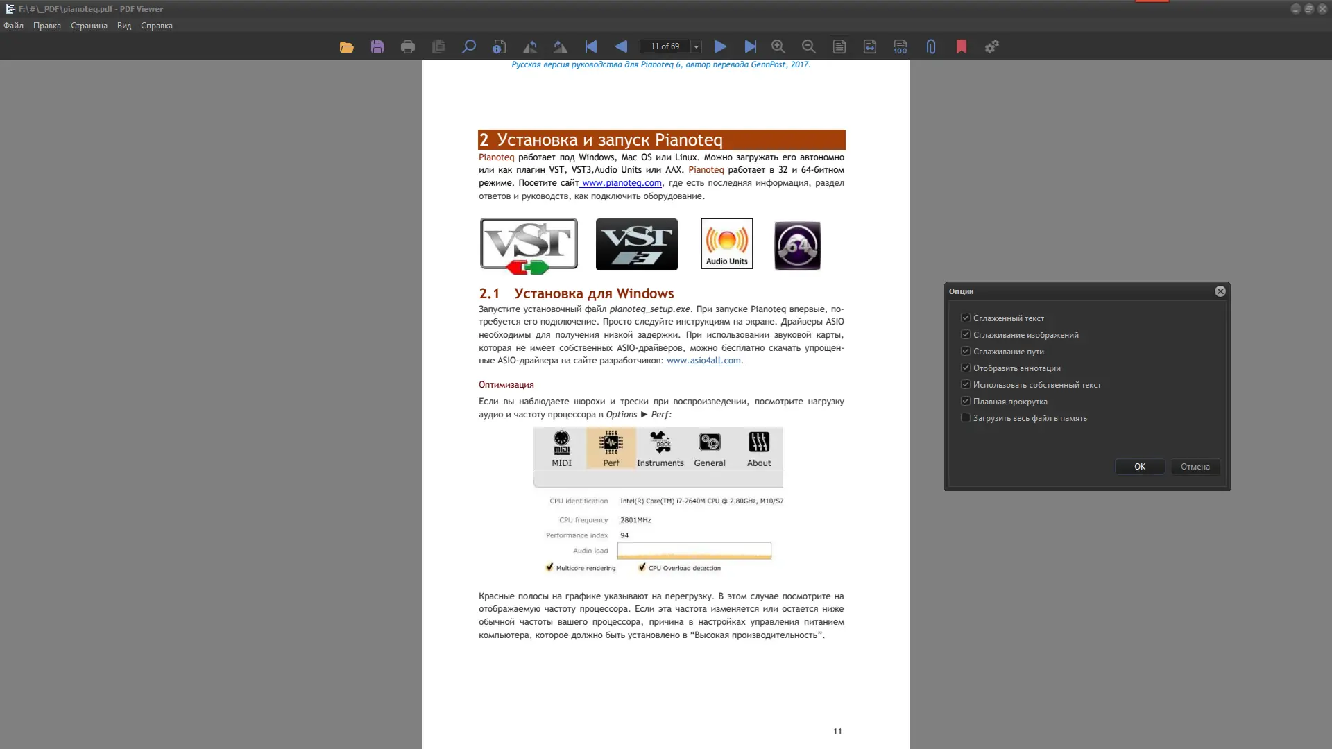Toggle Плавная прокрутка checkbox
The height and width of the screenshot is (749, 1332).
(965, 401)
